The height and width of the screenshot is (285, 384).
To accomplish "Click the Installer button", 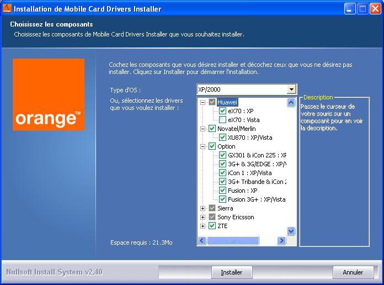I will [x=232, y=272].
